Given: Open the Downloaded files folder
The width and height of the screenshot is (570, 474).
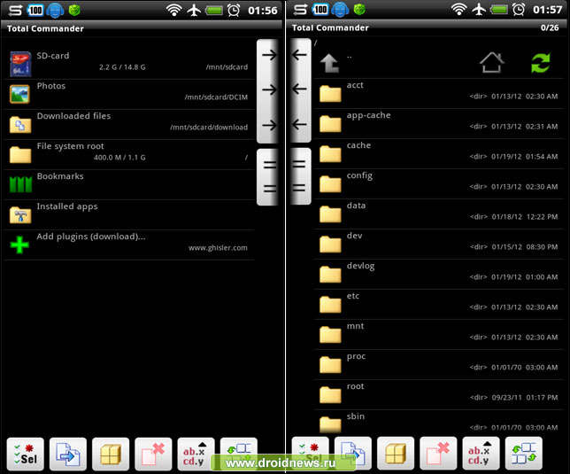Looking at the screenshot, I should point(129,124).
